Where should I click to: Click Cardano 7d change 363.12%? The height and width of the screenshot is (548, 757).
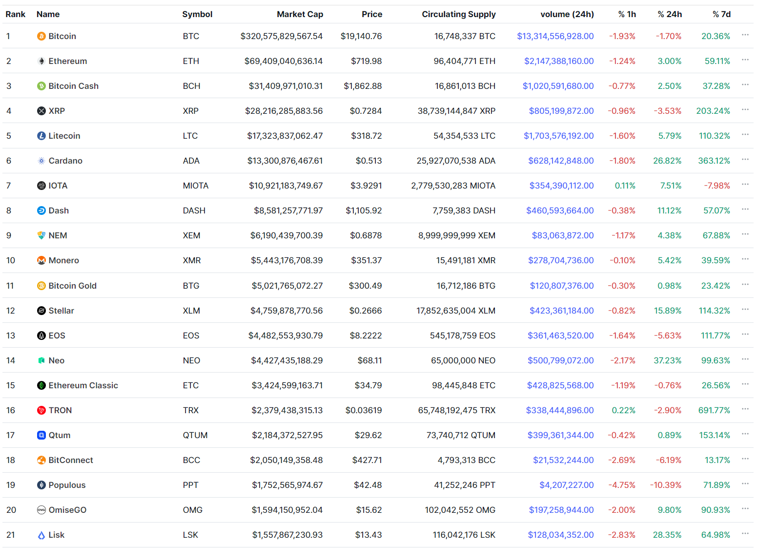[x=714, y=161]
